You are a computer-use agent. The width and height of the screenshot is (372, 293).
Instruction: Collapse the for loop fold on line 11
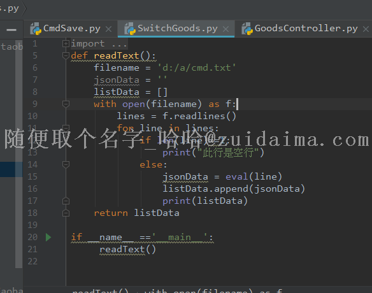point(66,128)
